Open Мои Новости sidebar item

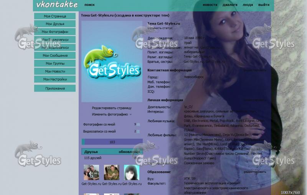point(55,71)
